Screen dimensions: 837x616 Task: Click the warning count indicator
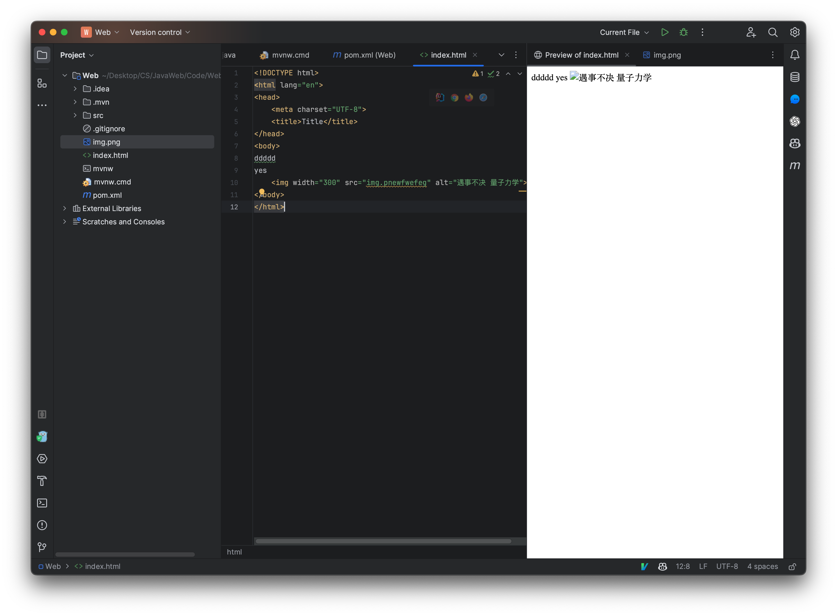pos(478,74)
